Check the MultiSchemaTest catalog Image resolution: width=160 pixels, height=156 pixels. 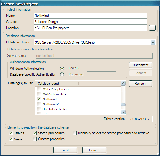point(39,94)
